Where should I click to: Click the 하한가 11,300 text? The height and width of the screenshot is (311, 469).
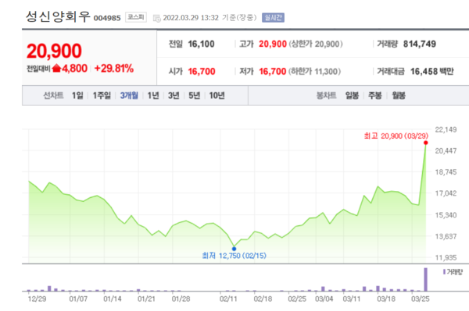[x=315, y=72]
